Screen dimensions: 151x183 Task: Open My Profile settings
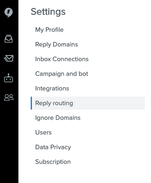49,30
